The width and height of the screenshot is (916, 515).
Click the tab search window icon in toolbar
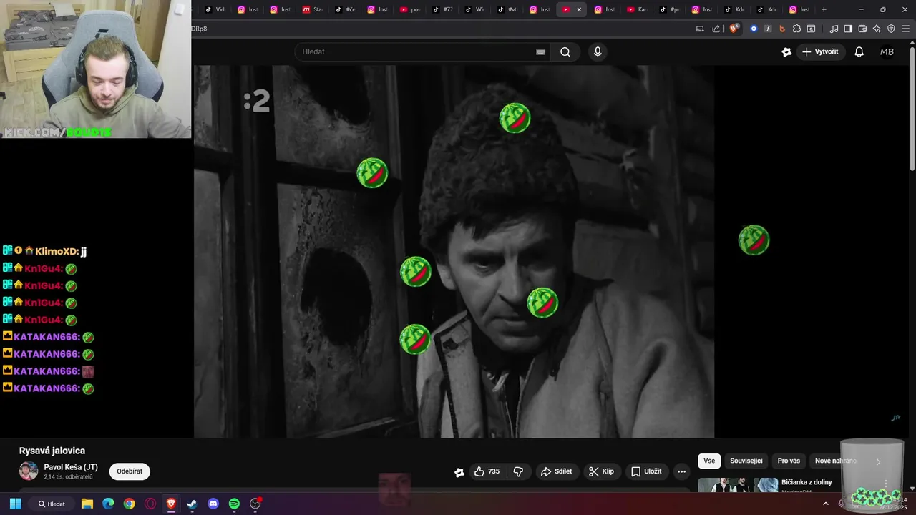click(811, 29)
